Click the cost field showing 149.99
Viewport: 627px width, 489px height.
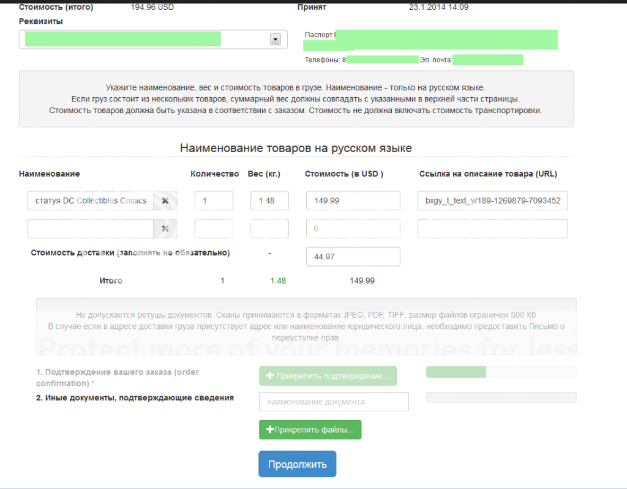pyautogui.click(x=353, y=200)
